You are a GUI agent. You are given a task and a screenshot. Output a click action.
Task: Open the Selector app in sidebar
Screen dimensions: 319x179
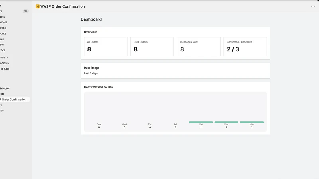pos(5,88)
